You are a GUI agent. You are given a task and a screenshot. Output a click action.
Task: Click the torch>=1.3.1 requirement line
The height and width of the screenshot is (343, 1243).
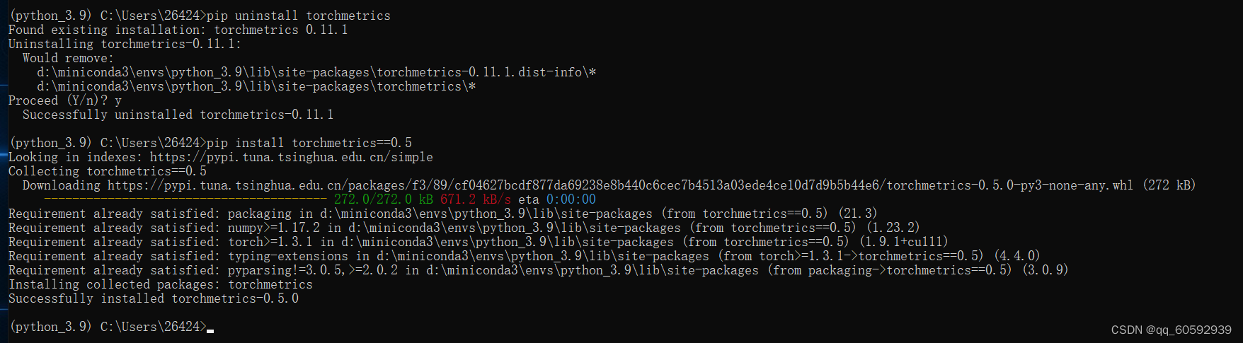click(479, 242)
